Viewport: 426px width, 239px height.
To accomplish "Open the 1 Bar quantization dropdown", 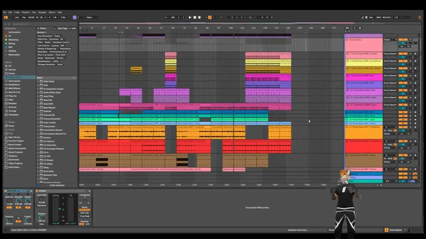I will pos(64,17).
